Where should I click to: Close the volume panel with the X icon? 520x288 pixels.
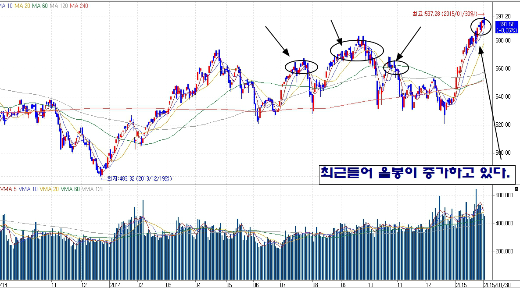pyautogui.click(x=516, y=189)
